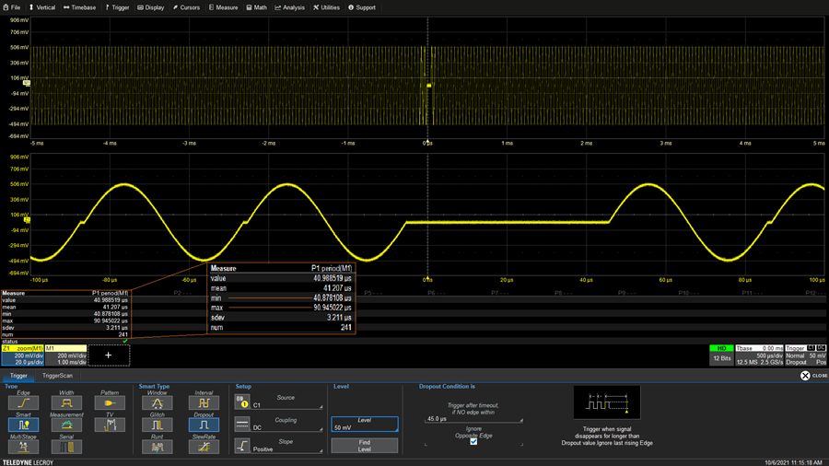829x466 pixels.
Task: Select the Interval smart trigger
Action: 204,402
